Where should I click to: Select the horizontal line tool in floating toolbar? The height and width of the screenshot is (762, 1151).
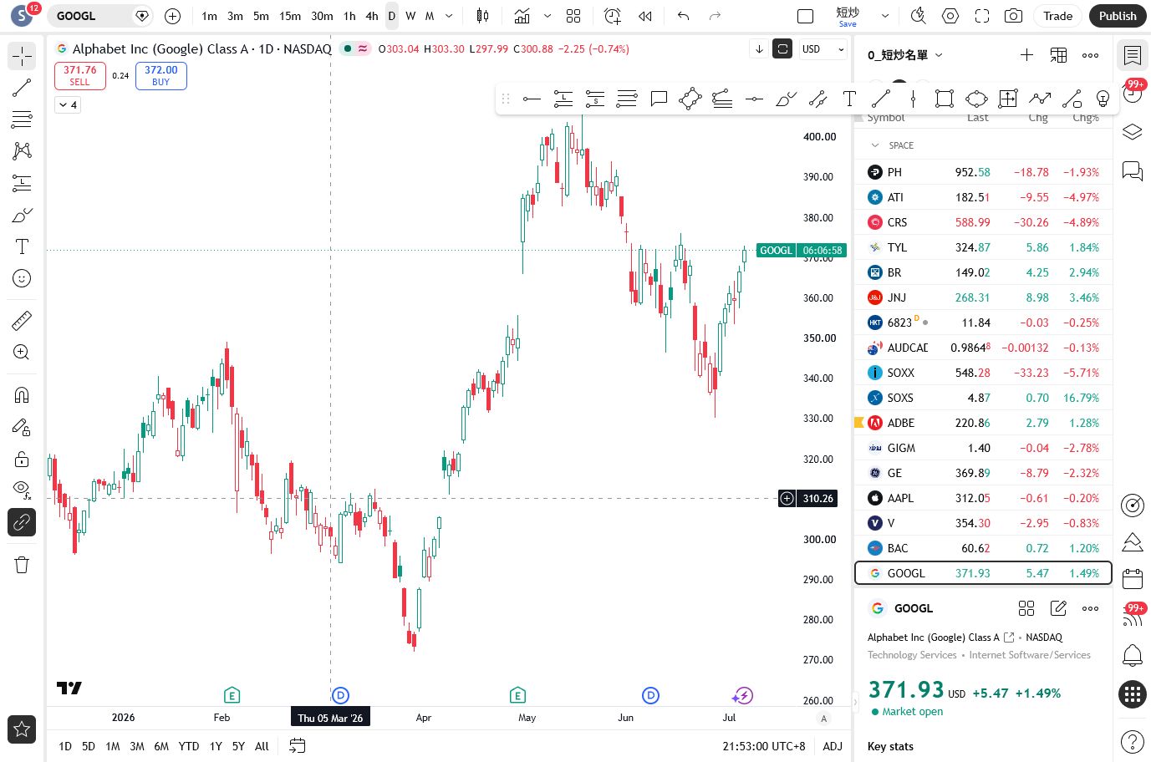point(532,99)
